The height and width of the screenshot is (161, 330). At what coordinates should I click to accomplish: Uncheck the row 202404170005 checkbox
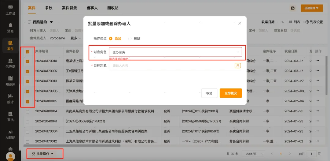28,92
